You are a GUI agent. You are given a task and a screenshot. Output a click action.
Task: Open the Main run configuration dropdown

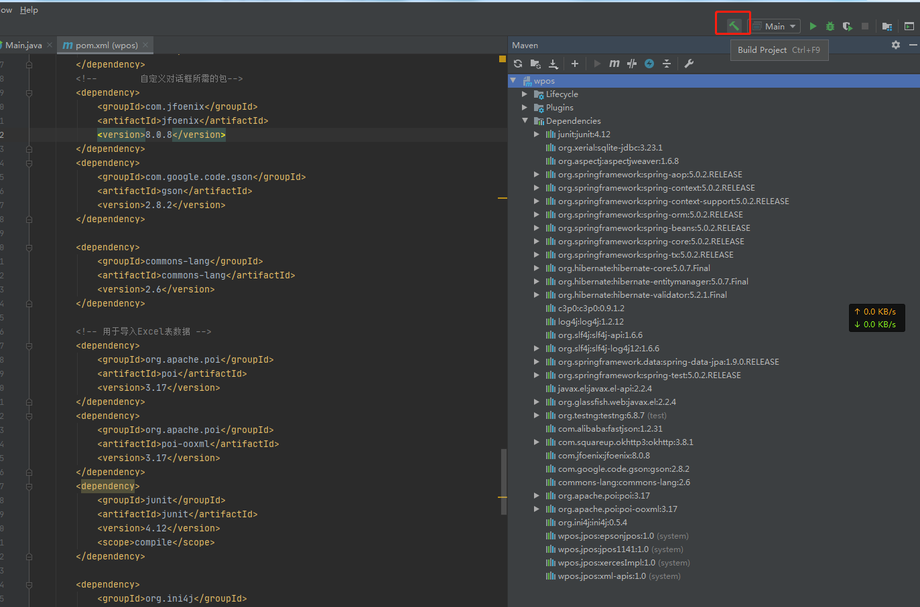[775, 26]
